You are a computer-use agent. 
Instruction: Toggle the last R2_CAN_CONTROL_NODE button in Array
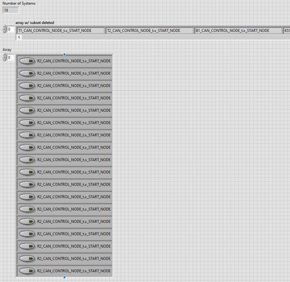click(x=27, y=271)
